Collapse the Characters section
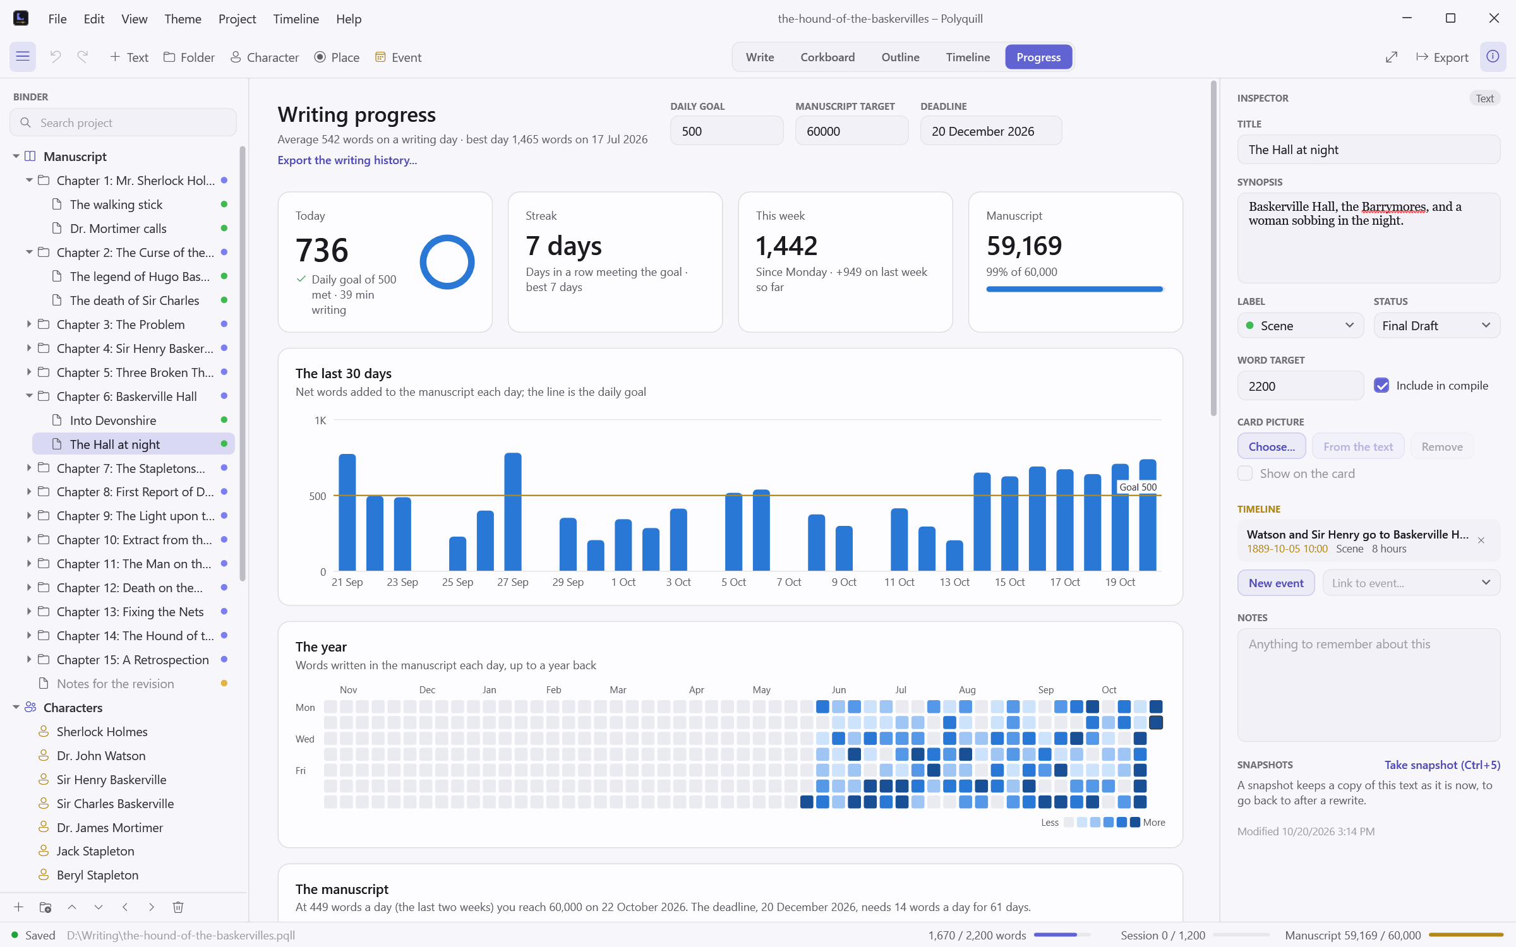Viewport: 1516px width, 947px height. pyautogui.click(x=16, y=707)
